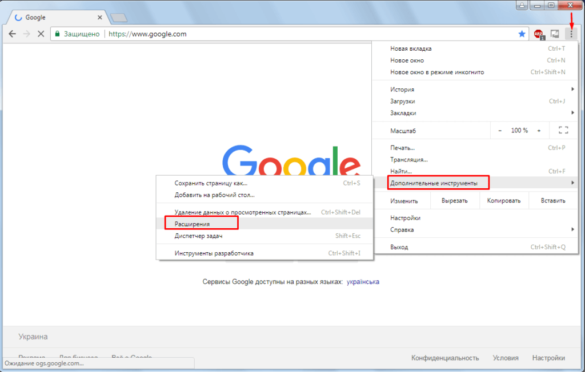Select Расширения from the submenu
The height and width of the screenshot is (372, 585).
(193, 224)
